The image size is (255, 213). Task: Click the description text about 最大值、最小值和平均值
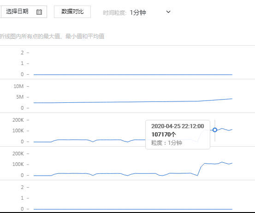tap(52, 36)
